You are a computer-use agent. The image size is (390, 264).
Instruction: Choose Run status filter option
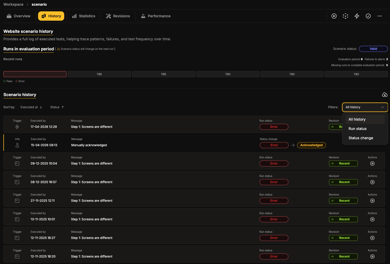(x=365, y=129)
